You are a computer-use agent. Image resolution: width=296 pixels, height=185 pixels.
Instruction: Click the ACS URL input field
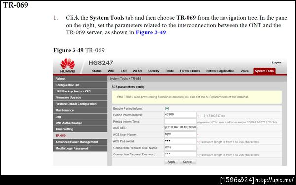[x=180, y=127]
